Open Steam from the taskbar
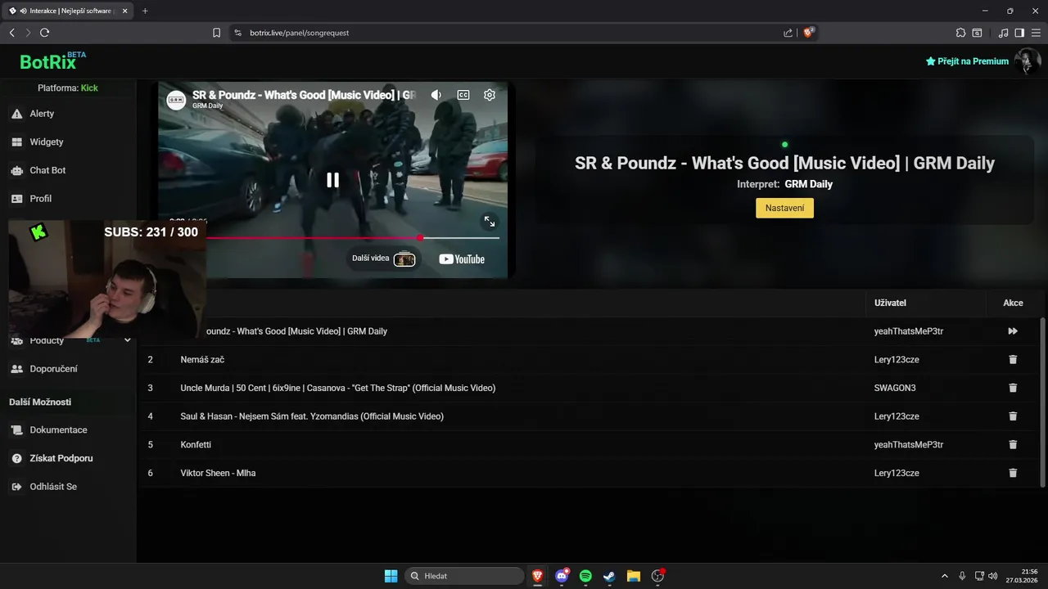The height and width of the screenshot is (589, 1048). (x=609, y=576)
